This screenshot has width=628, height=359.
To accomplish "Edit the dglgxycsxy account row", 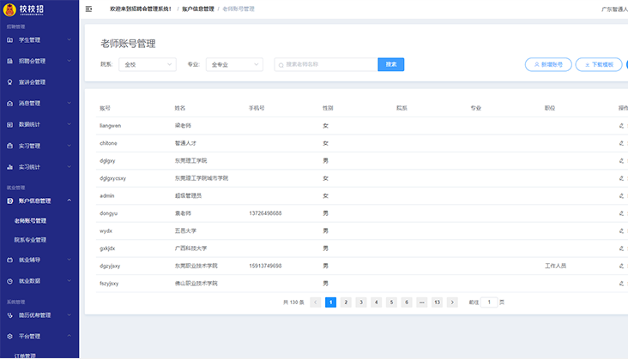I will [621, 178].
